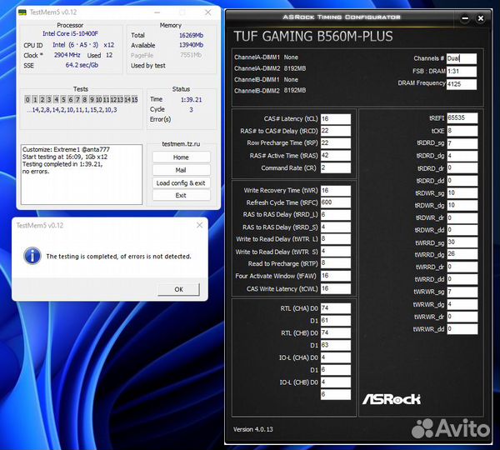Click the Version 4.0.13 label

(252, 429)
